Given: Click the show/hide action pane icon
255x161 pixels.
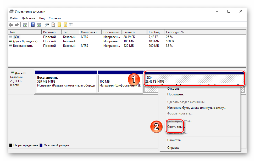Looking at the screenshot, I should tap(39, 25).
